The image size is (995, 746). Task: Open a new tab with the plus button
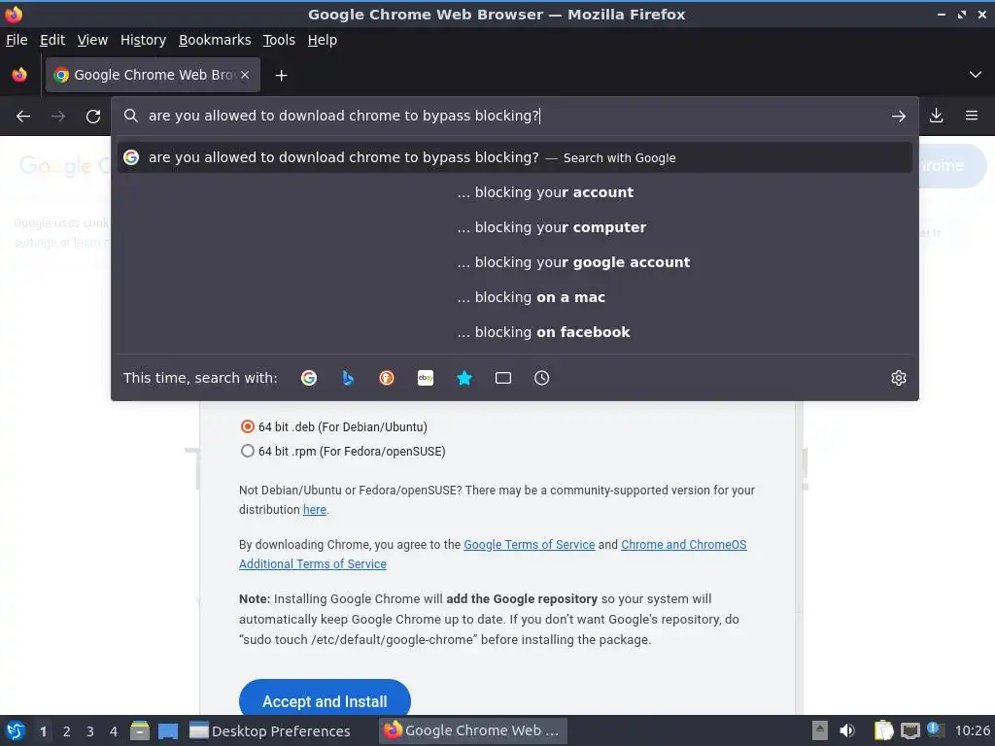coord(281,76)
